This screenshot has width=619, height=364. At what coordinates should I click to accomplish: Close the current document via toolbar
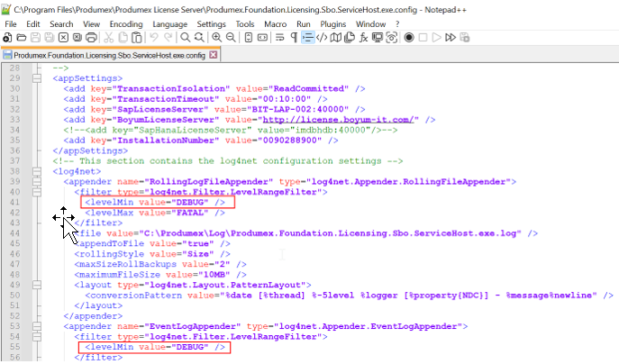pos(63,38)
